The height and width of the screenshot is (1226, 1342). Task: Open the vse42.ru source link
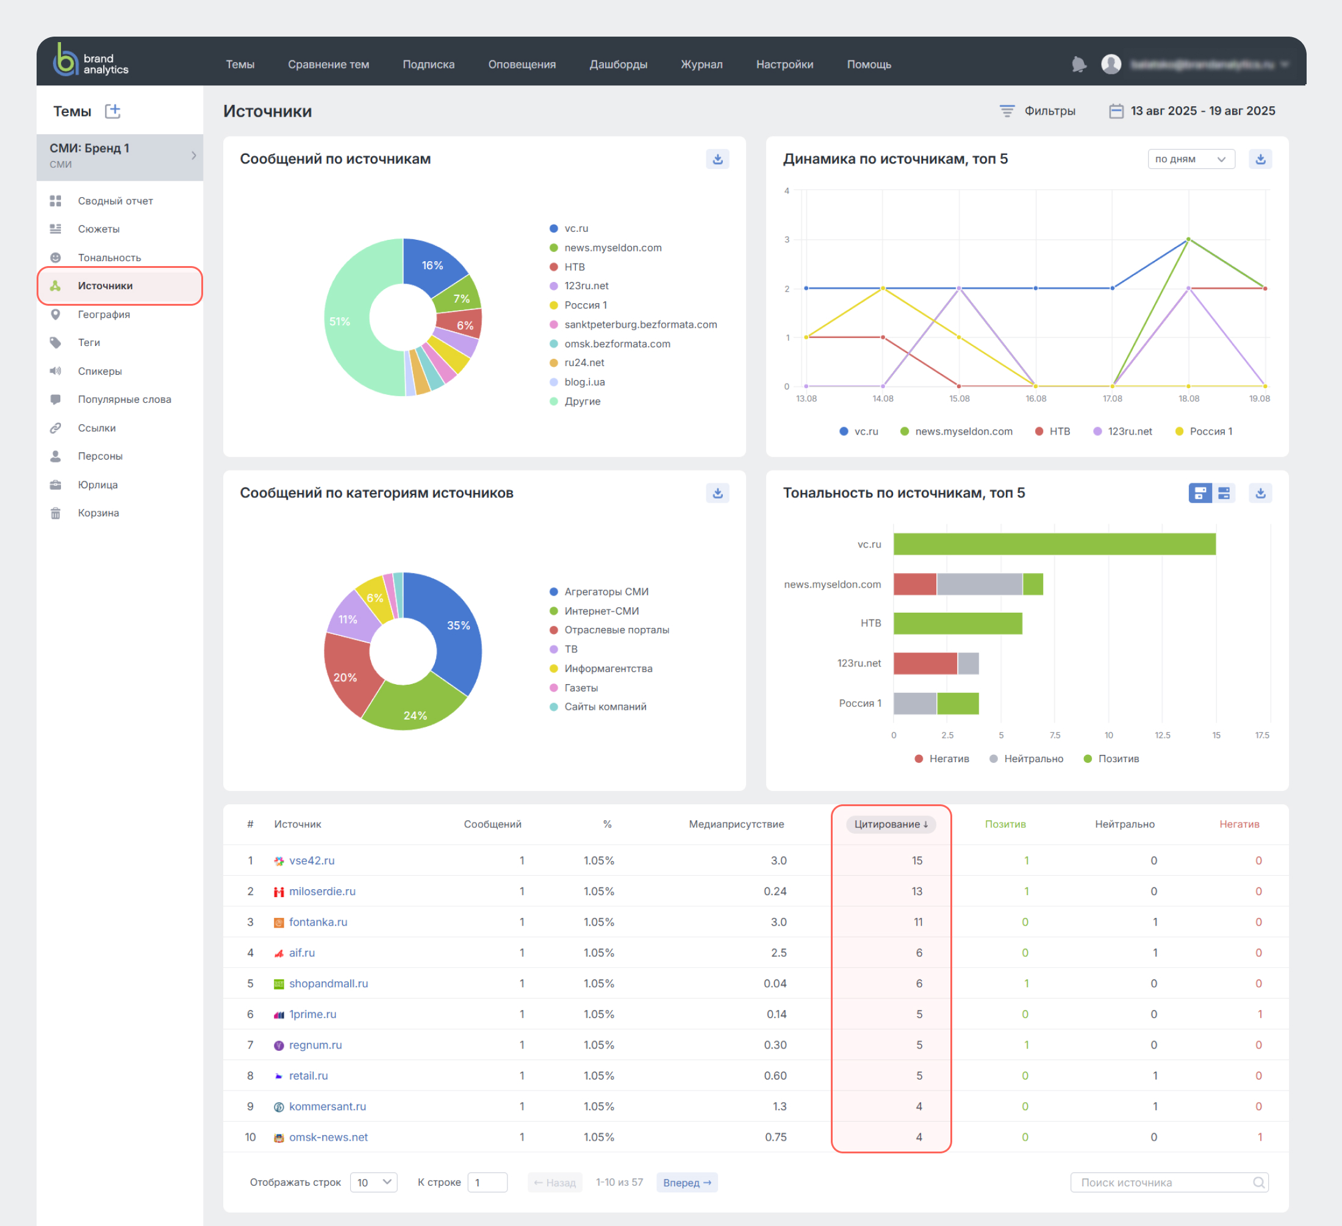click(x=312, y=860)
